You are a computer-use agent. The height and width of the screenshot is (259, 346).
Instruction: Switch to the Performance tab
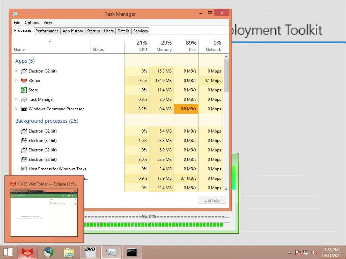(x=47, y=31)
